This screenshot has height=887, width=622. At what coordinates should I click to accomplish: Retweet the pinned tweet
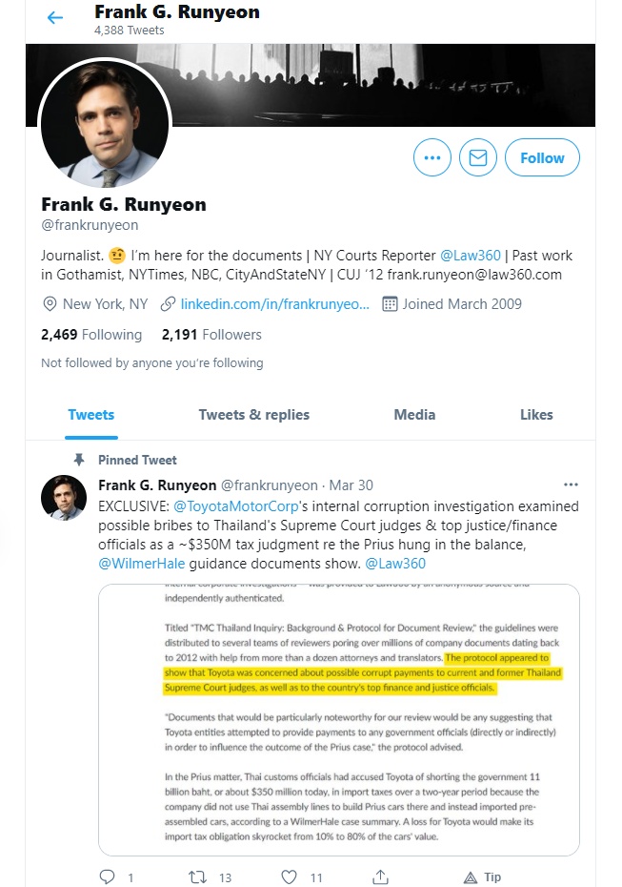pyautogui.click(x=199, y=877)
